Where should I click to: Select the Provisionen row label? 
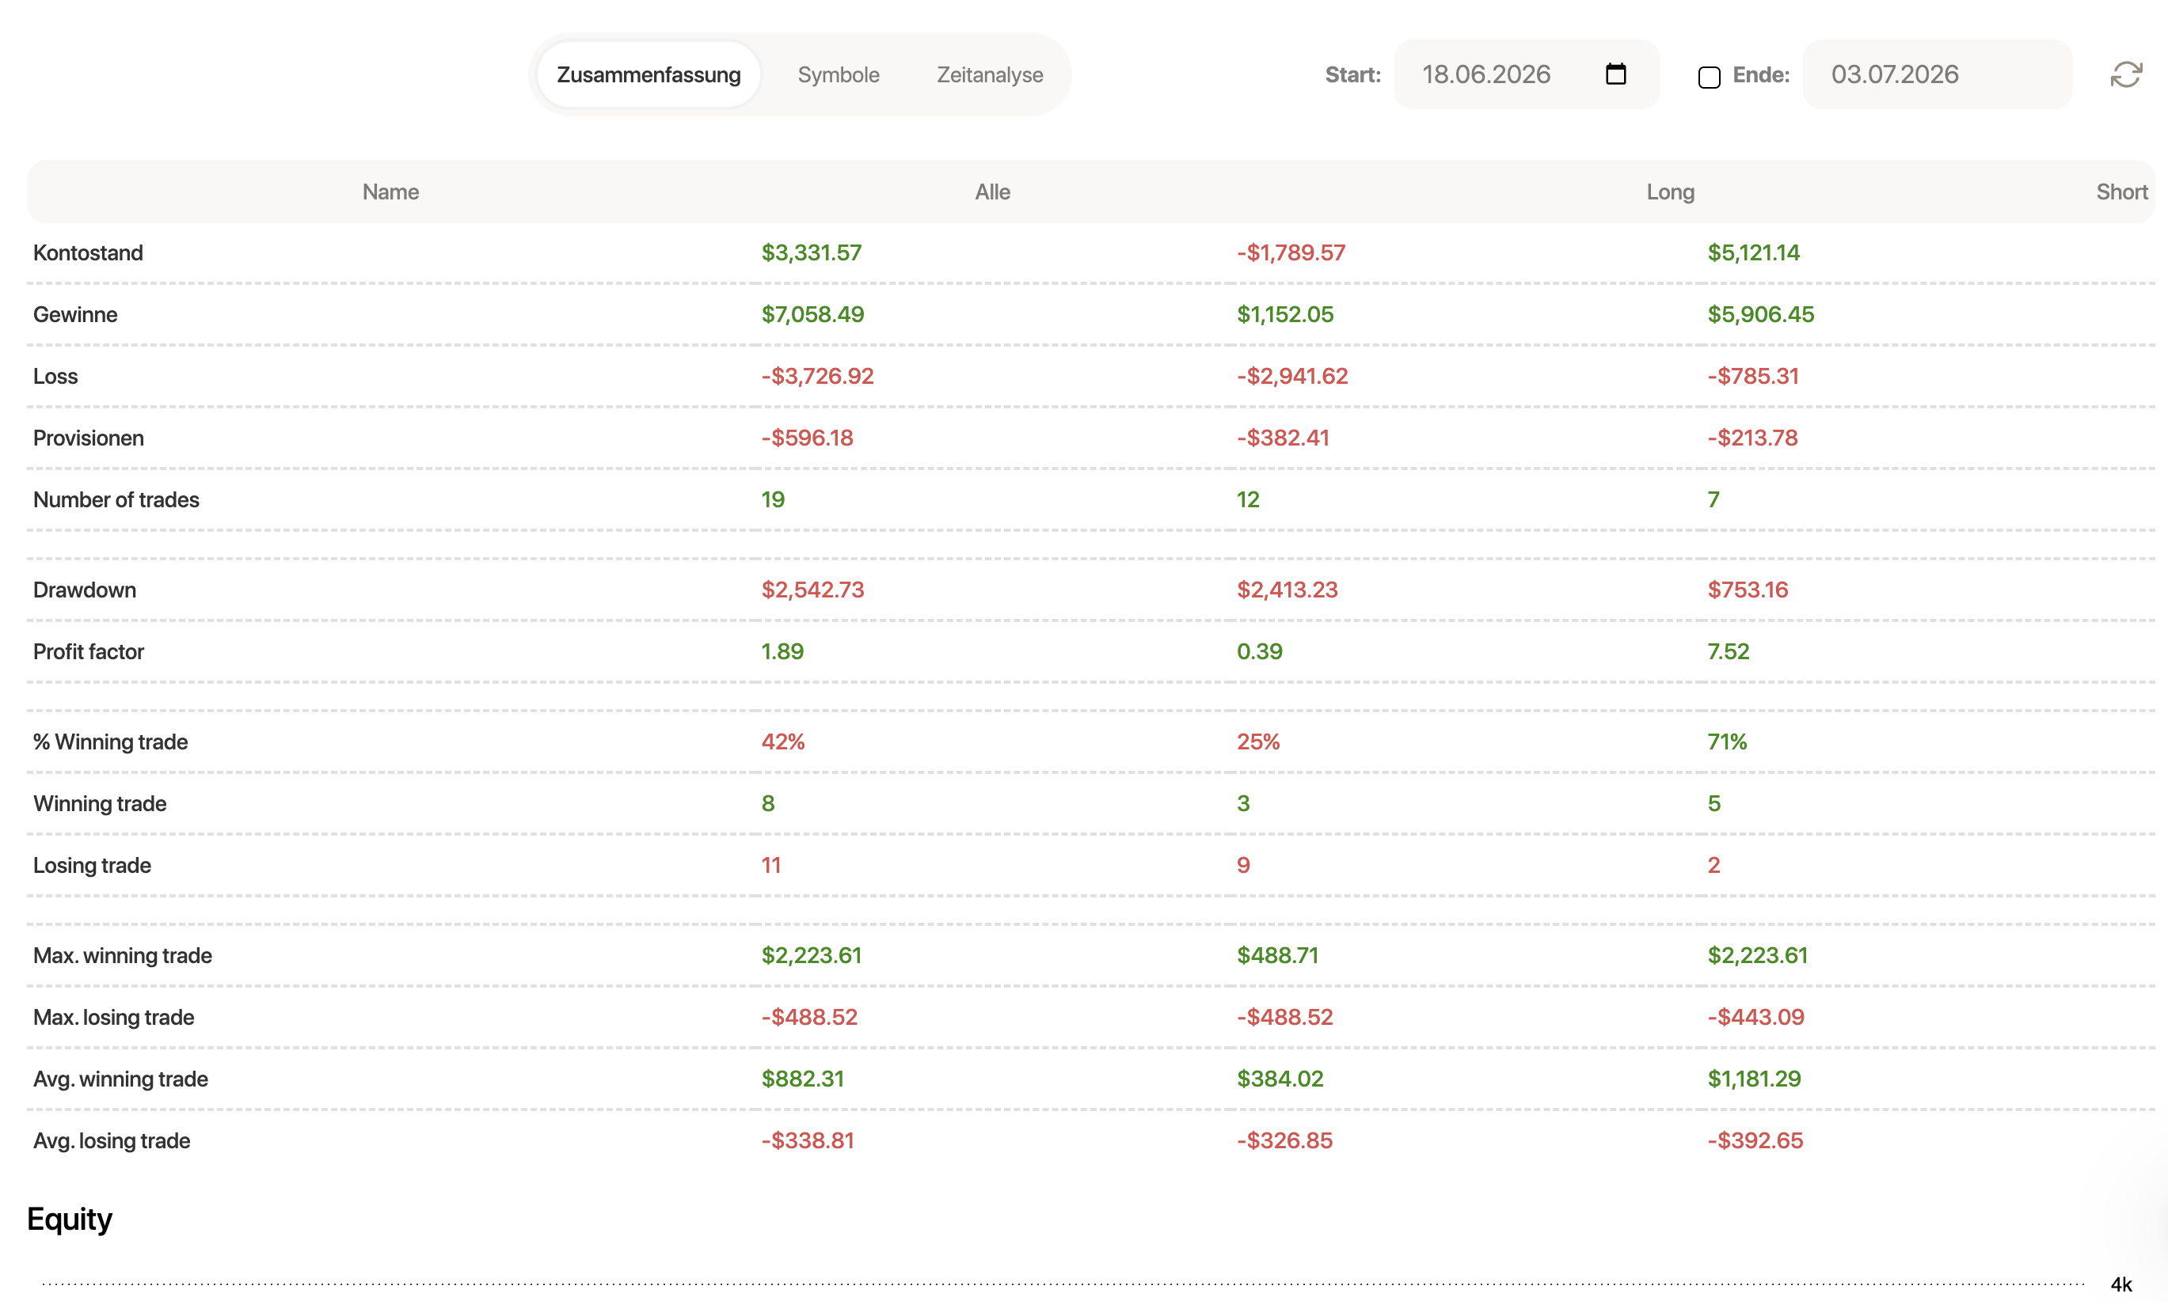[88, 438]
